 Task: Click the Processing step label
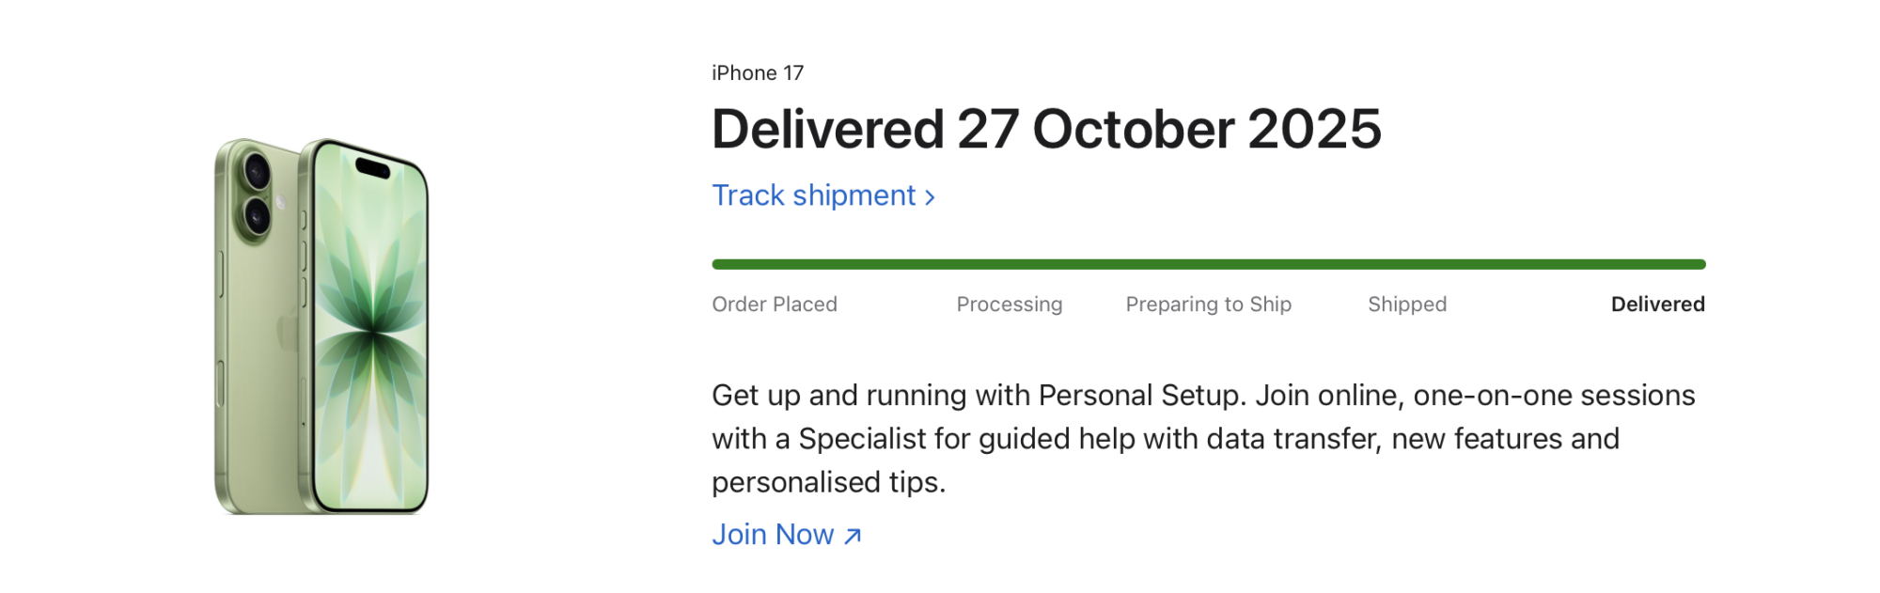pos(1010,304)
